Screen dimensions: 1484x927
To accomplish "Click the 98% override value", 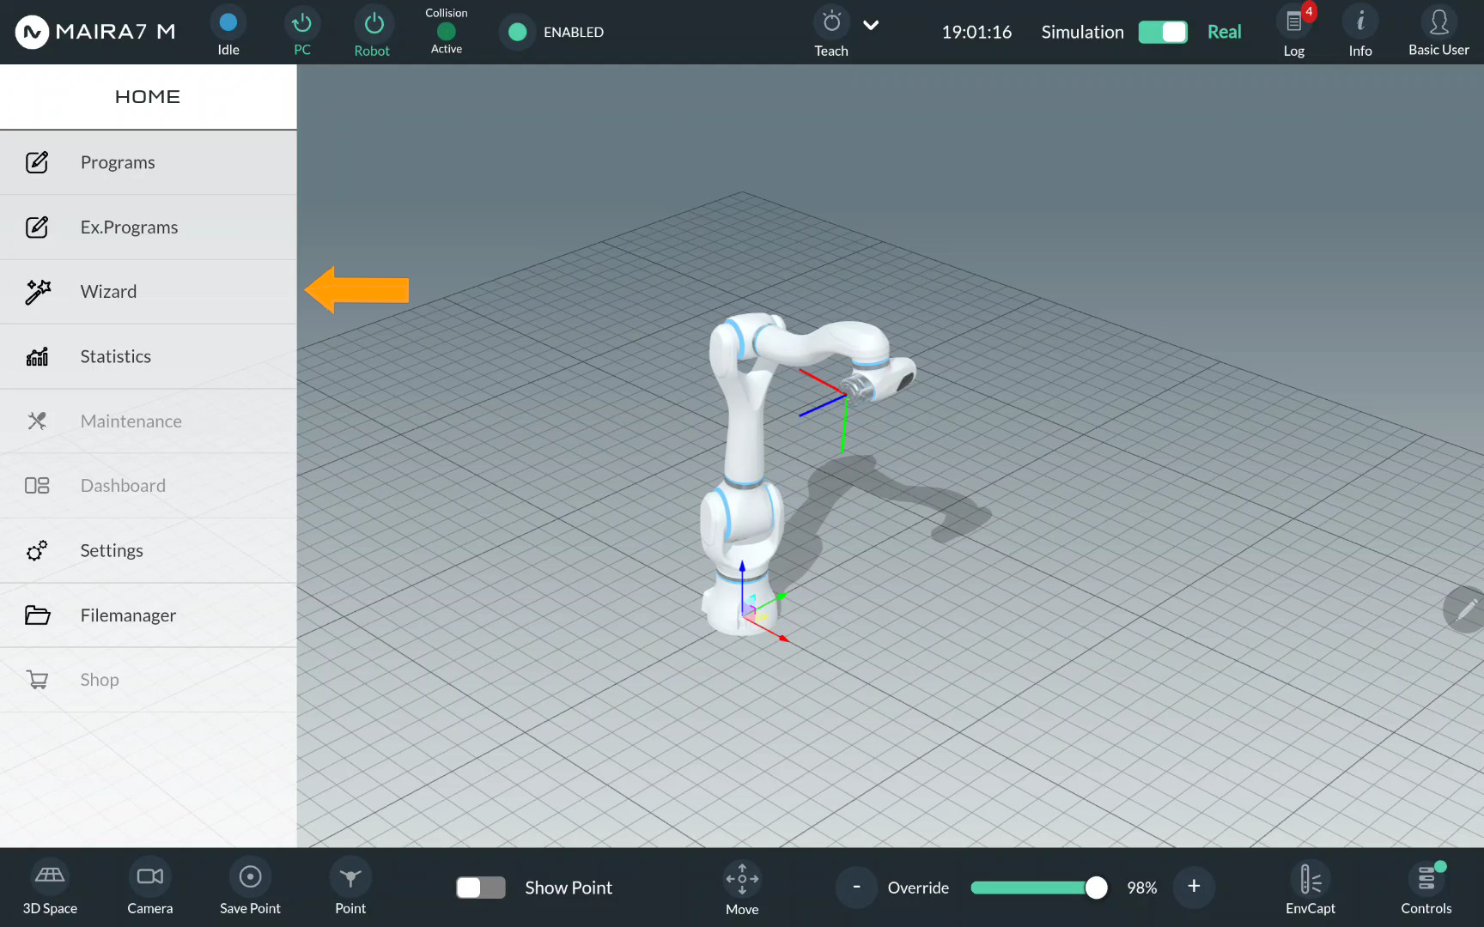I will (x=1142, y=888).
